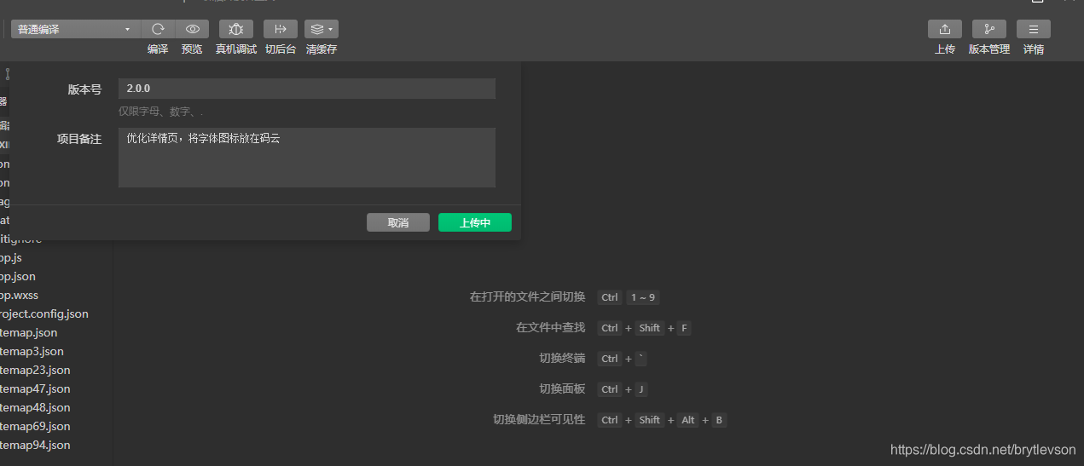Open project.config.json in file tree
Screen dimensions: 1084x466
point(44,314)
